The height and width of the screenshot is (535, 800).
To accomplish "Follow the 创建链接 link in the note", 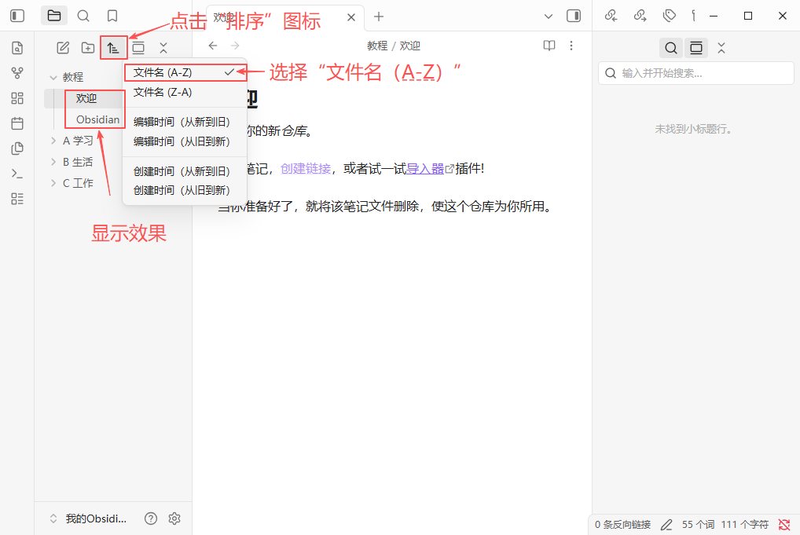I will (306, 169).
